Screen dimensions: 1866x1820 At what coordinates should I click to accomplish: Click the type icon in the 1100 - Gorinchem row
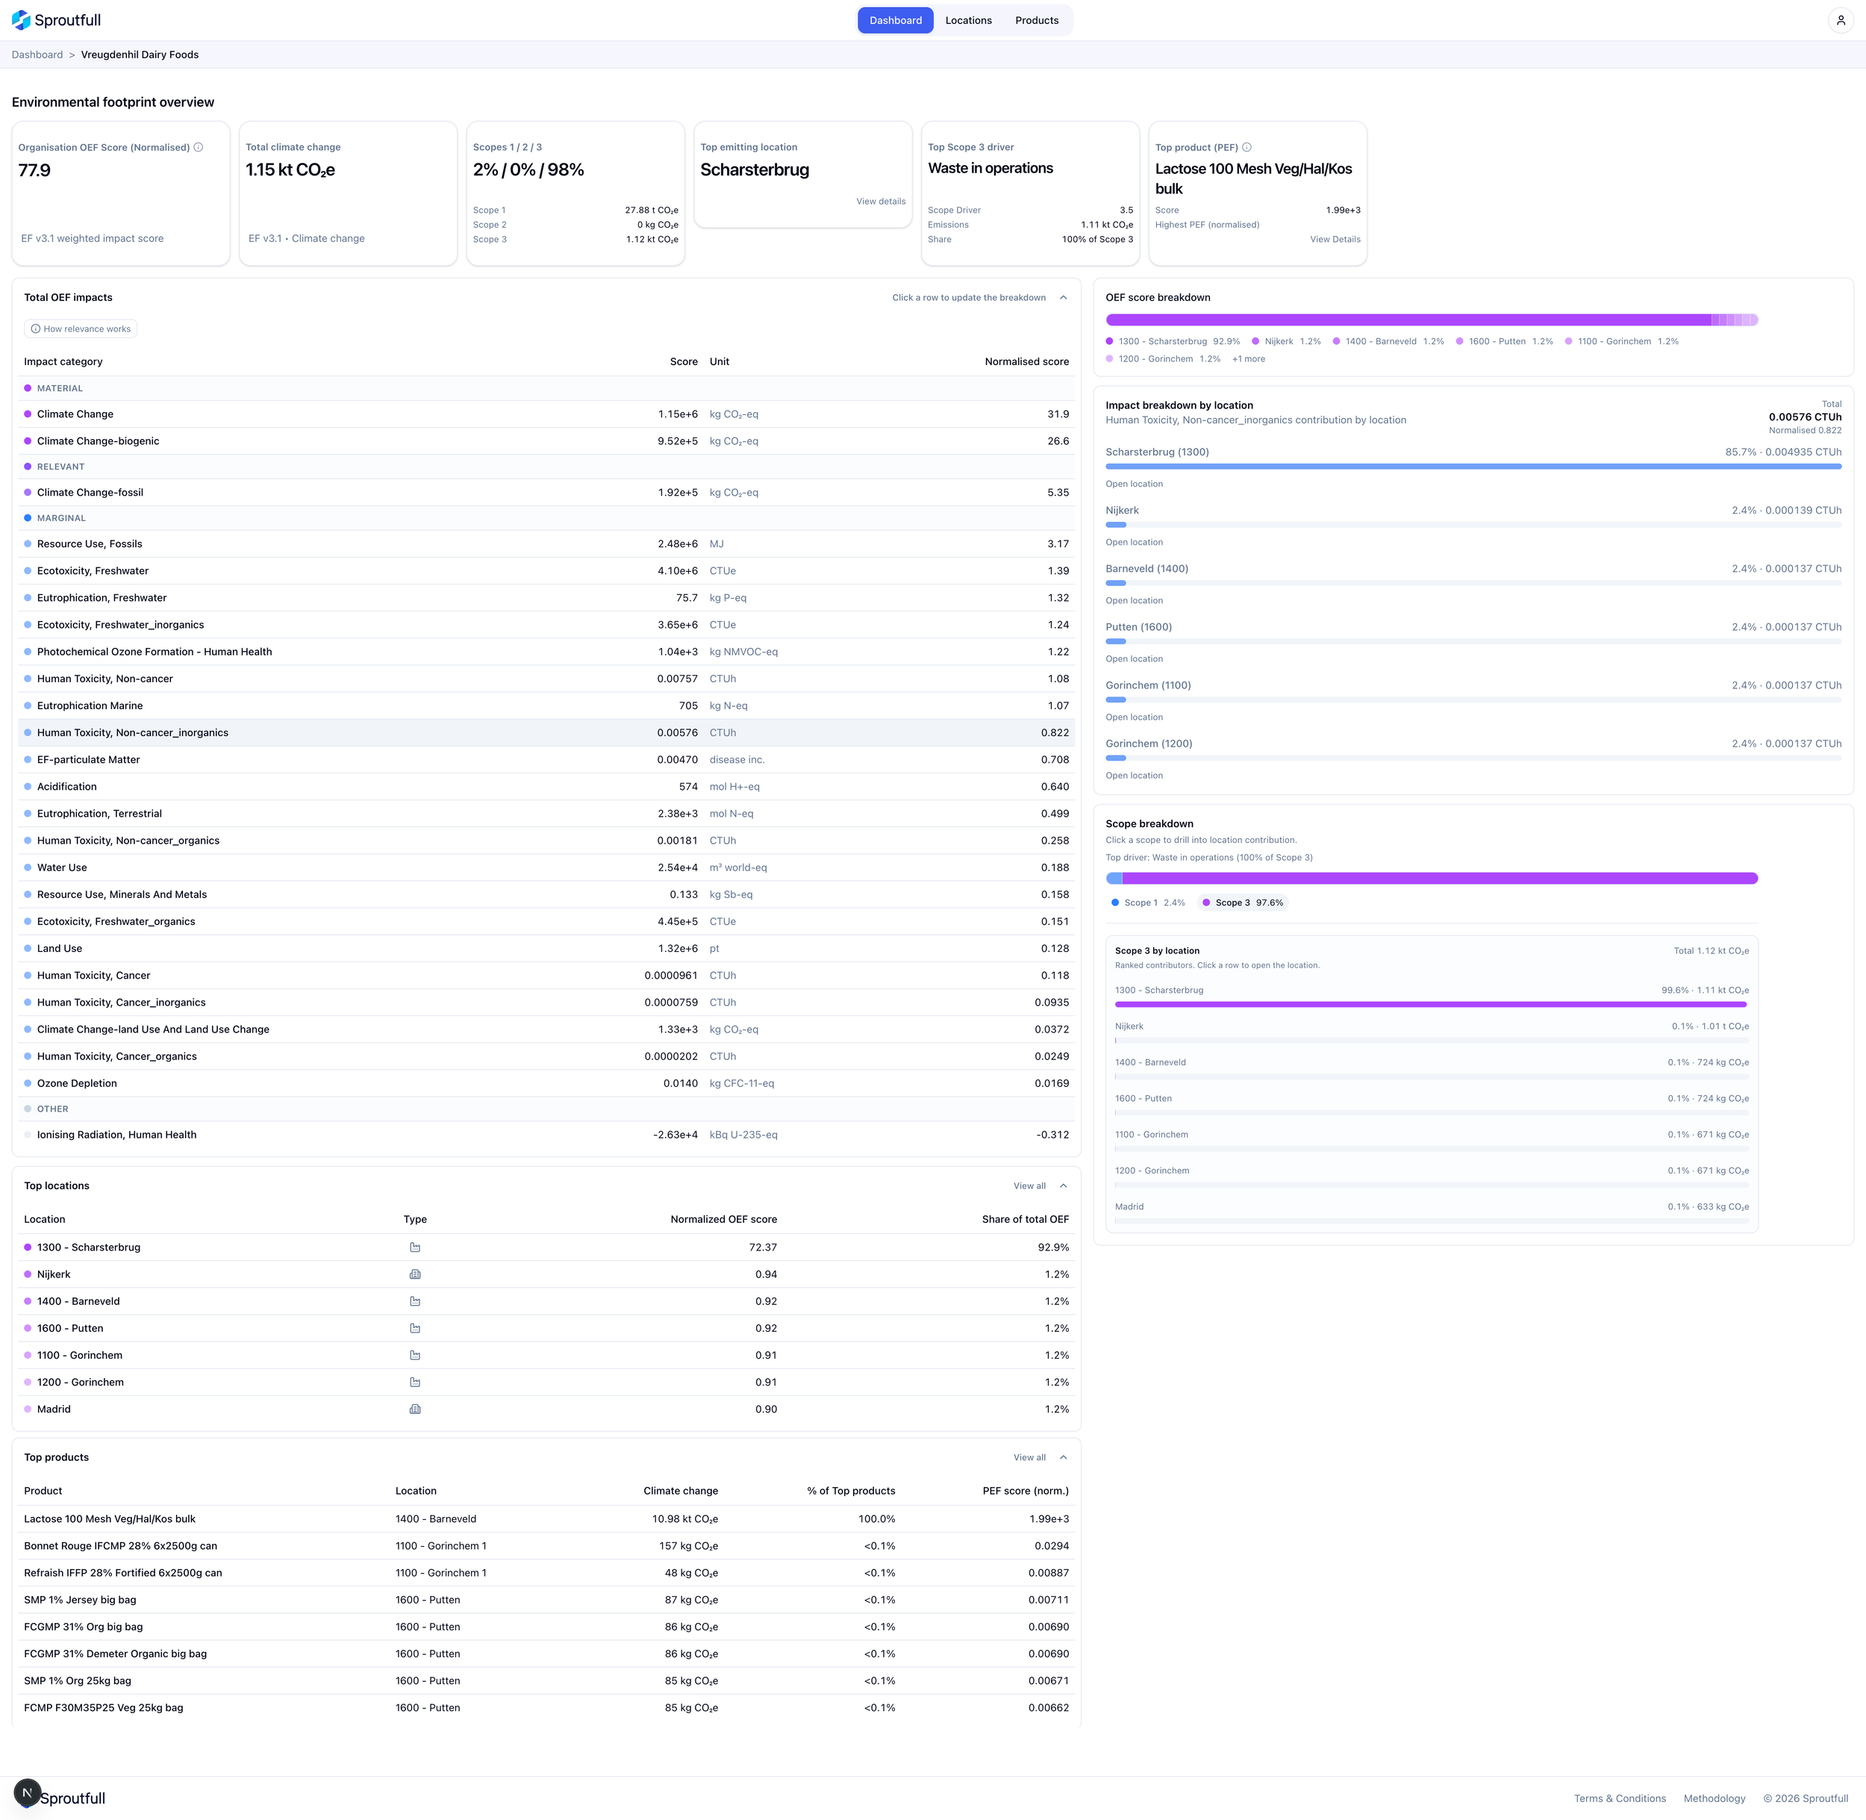click(415, 1356)
